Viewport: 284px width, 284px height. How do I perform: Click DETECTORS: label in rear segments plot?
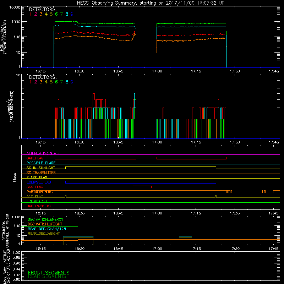[43, 77]
